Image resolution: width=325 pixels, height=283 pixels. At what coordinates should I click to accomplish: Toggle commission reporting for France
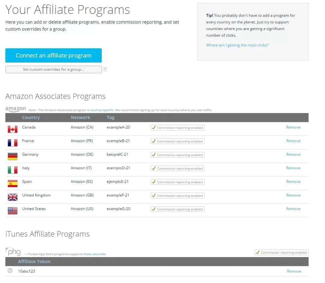pos(178,141)
